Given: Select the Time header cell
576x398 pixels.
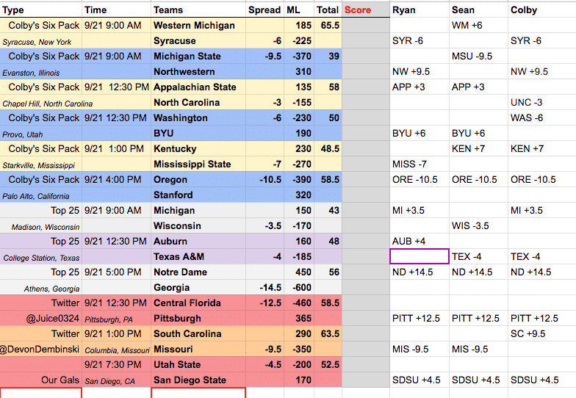Looking at the screenshot, I should (116, 10).
